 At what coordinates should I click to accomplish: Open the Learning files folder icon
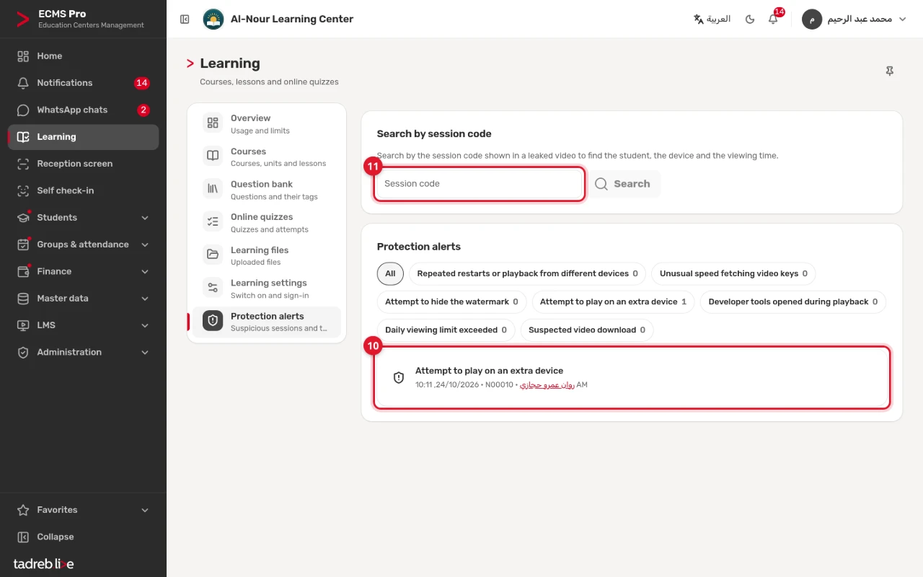coord(213,255)
